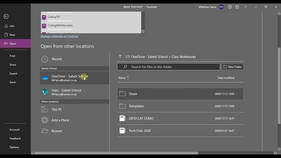Click the Recent clock icon
This screenshot has width=281, height=158.
[45, 59]
